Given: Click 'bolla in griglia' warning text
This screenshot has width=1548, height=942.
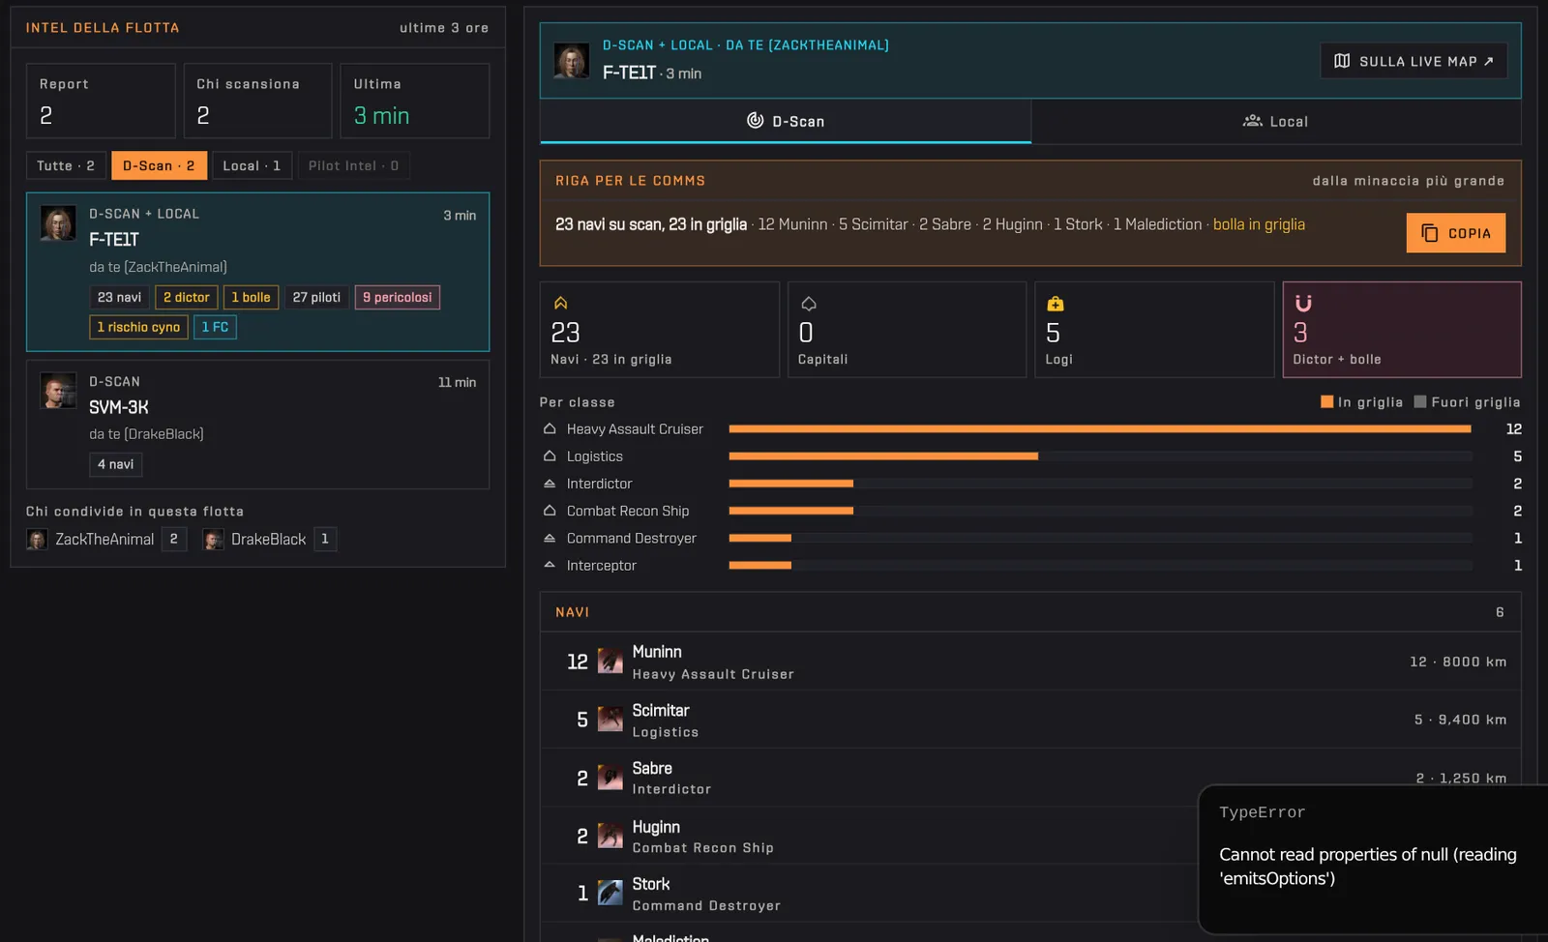Looking at the screenshot, I should 1259,224.
